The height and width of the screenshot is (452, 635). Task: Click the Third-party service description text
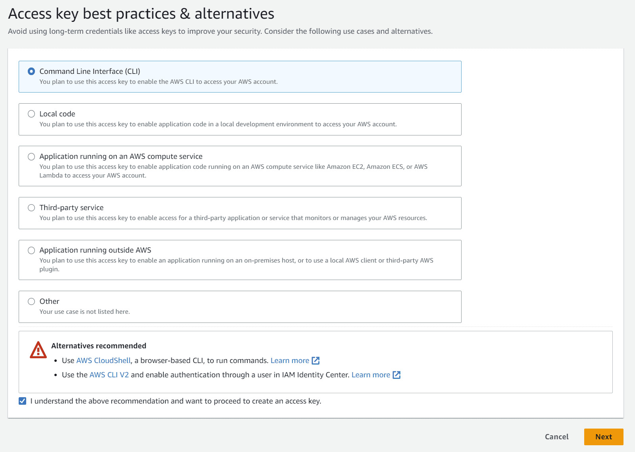[x=233, y=218]
